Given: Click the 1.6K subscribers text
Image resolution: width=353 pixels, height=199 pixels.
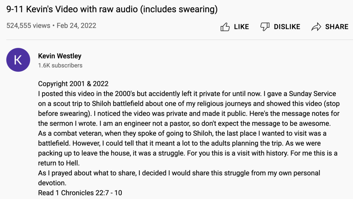Looking at the screenshot, I should tap(60, 65).
